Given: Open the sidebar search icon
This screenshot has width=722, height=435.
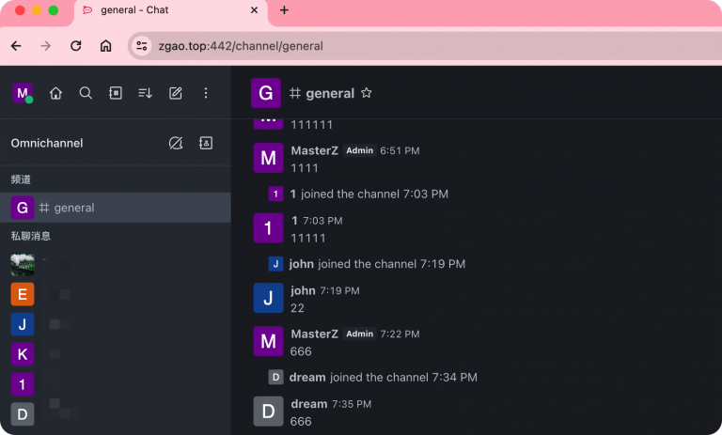Looking at the screenshot, I should click(x=86, y=93).
